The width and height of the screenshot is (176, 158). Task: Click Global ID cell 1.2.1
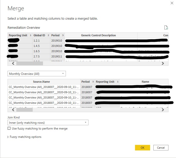coord(41,41)
